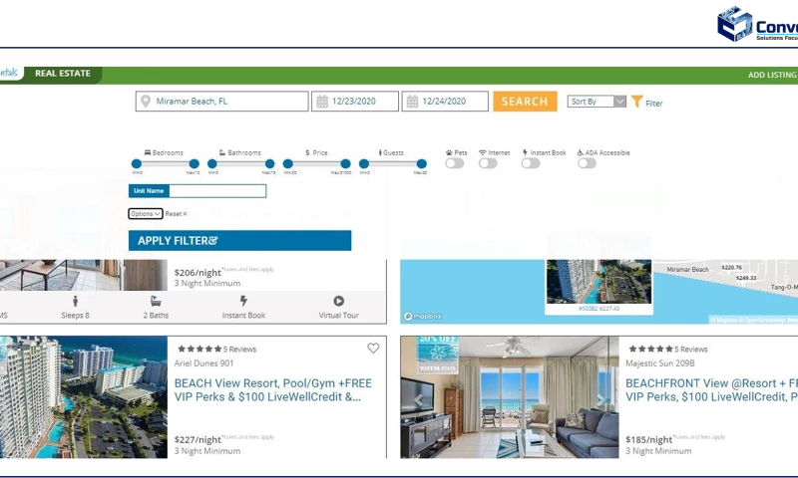Click the APPLY FILTERS button
The image size is (798, 478).
point(239,240)
